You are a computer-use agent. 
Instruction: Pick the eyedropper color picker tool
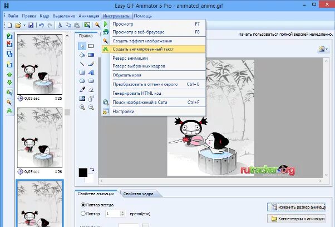(82, 89)
